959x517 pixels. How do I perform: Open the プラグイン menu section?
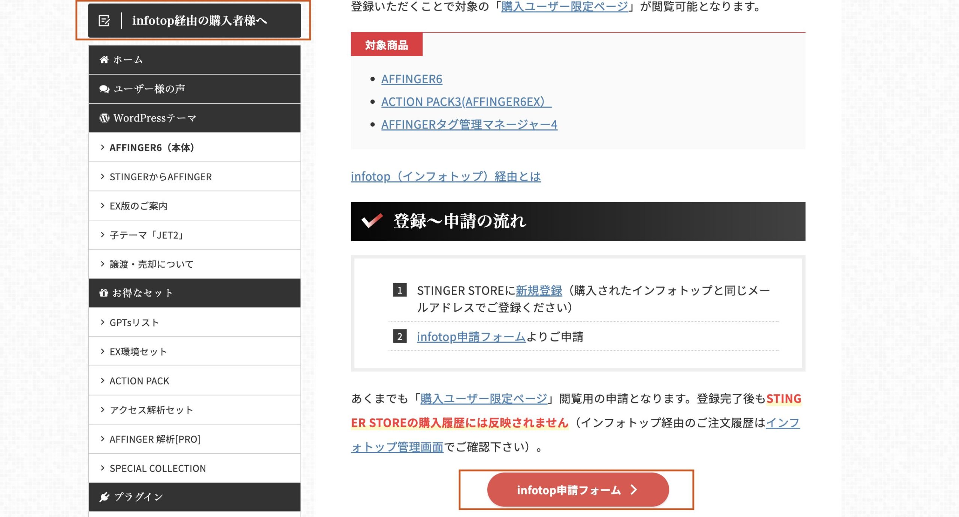click(x=194, y=497)
